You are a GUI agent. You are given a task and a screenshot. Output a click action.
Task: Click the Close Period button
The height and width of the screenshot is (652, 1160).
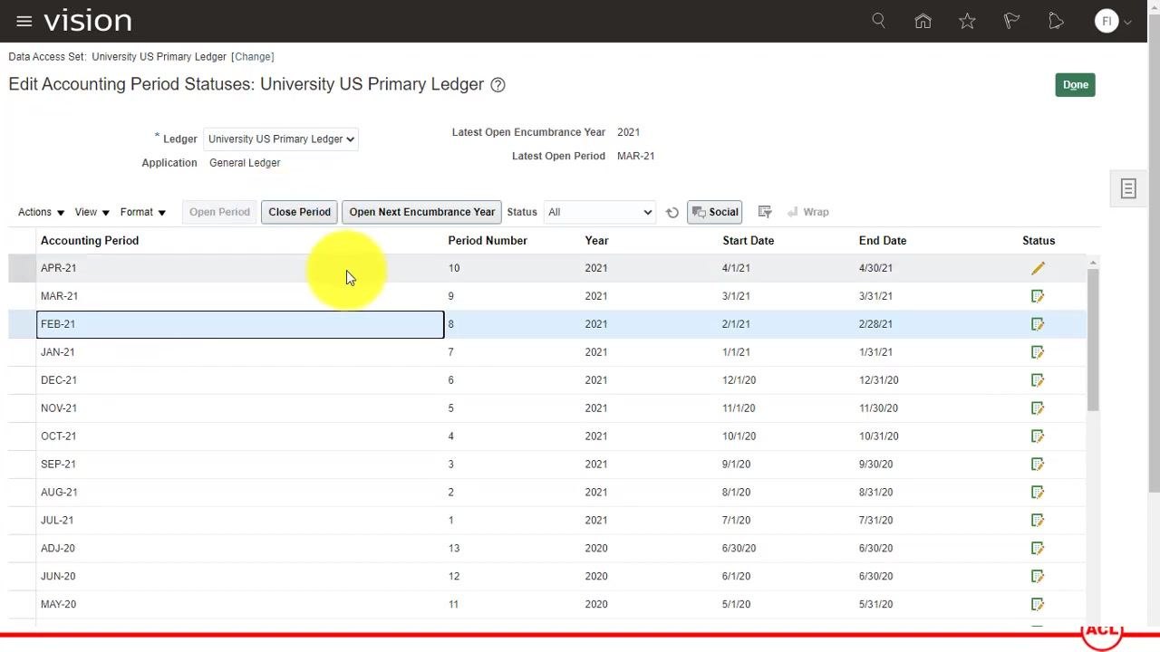click(x=299, y=212)
